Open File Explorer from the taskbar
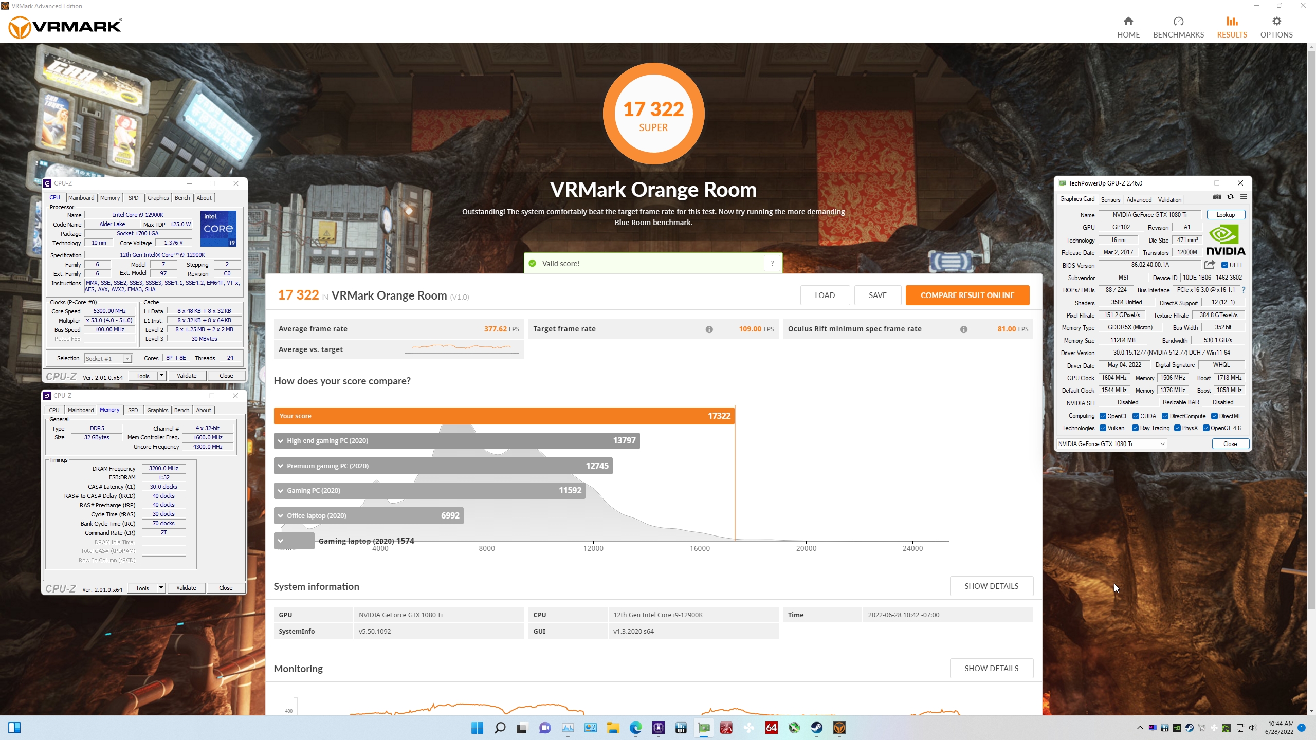Screen dimensions: 1316x740 pyautogui.click(x=613, y=728)
